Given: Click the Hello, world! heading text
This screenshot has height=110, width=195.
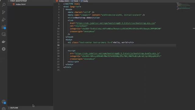Looking at the screenshot, I should [121, 42].
